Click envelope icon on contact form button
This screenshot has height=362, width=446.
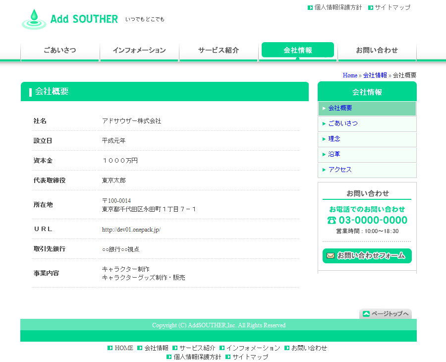click(330, 256)
